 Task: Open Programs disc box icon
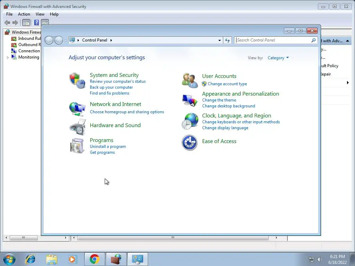point(77,146)
